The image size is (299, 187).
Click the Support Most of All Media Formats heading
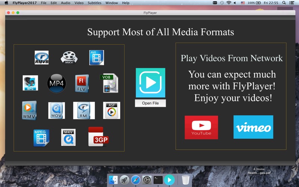click(161, 32)
